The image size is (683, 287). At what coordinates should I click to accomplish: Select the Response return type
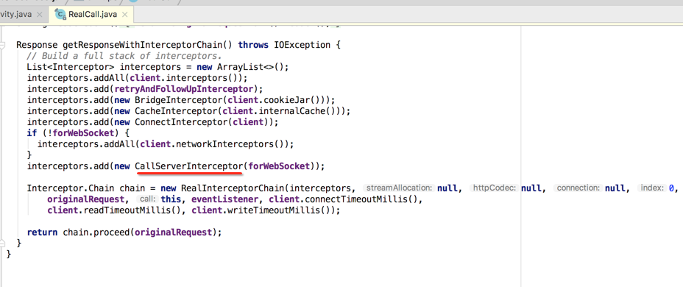[38, 44]
